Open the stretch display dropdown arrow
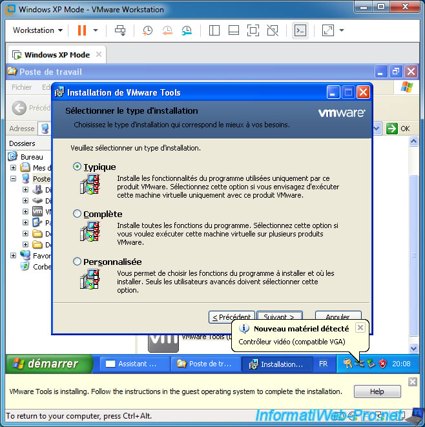The height and width of the screenshot is (427, 425). pyautogui.click(x=342, y=30)
